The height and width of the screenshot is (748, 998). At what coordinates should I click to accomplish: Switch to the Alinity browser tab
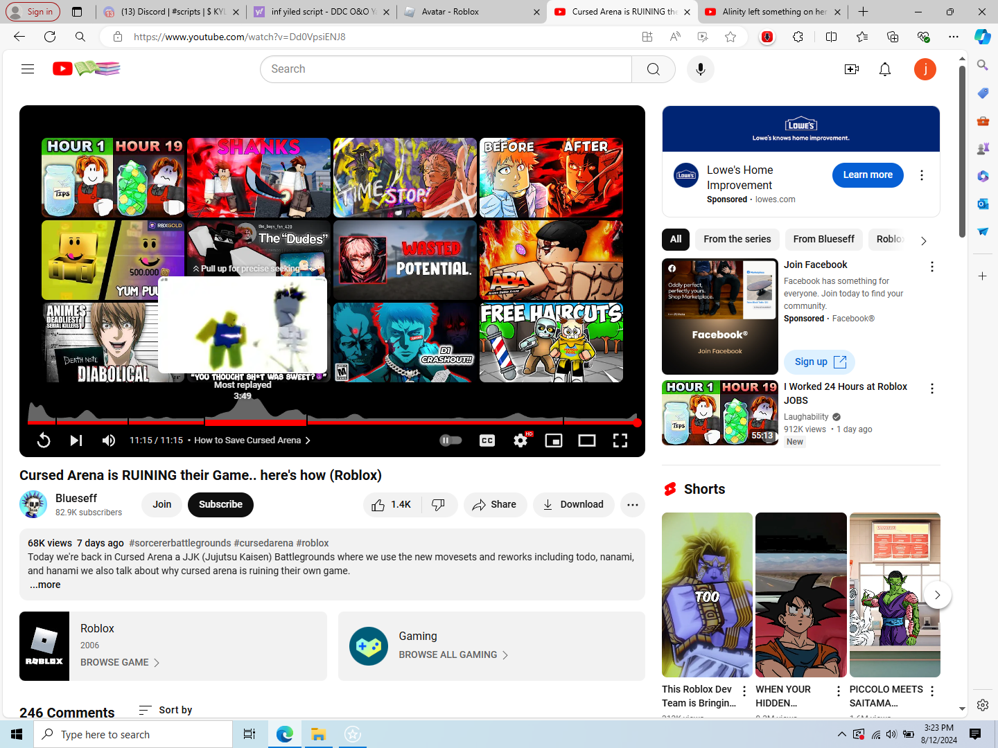[773, 12]
